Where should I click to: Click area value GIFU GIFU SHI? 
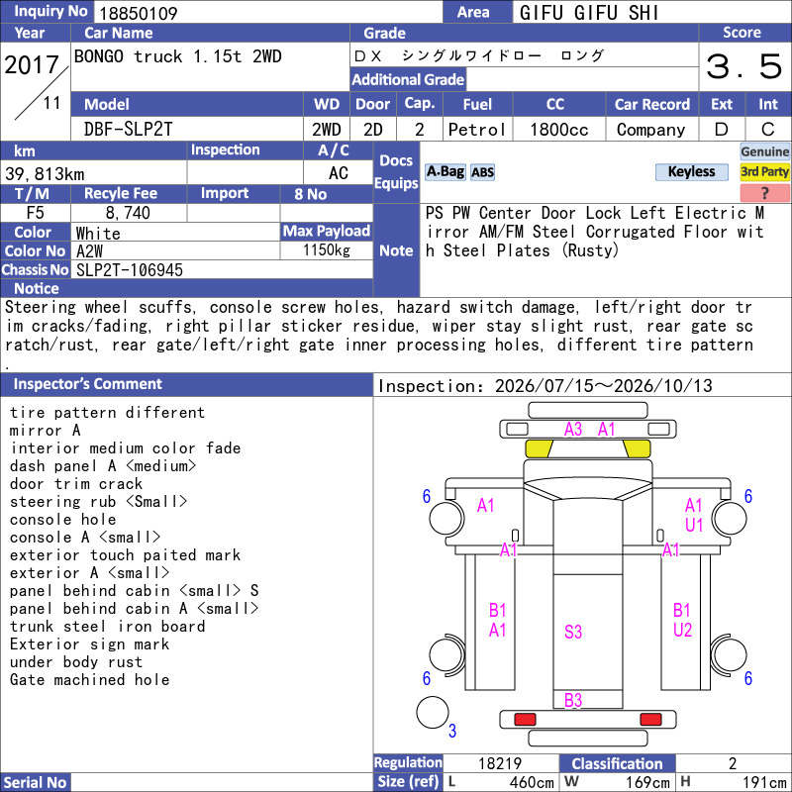click(589, 13)
